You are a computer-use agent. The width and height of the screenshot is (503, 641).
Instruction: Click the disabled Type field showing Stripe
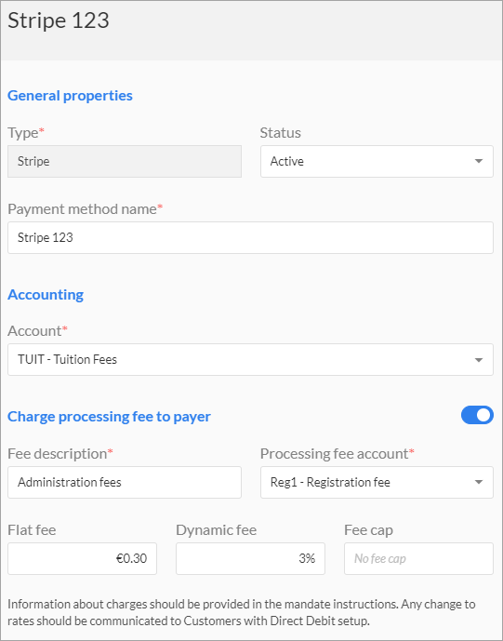point(125,162)
